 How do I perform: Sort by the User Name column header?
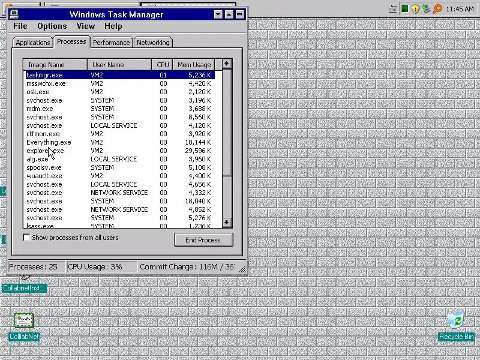pos(119,65)
